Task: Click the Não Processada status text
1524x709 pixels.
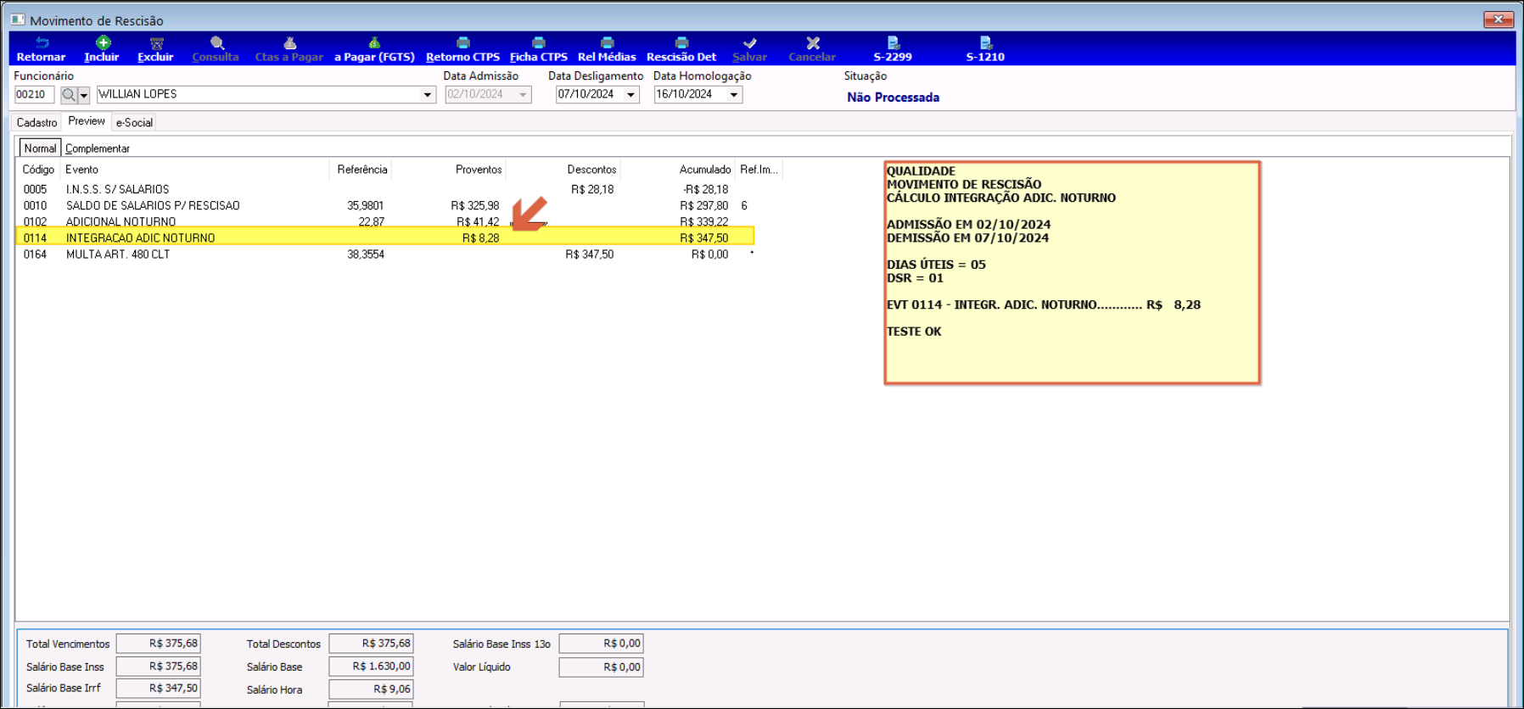Action: pyautogui.click(x=893, y=98)
